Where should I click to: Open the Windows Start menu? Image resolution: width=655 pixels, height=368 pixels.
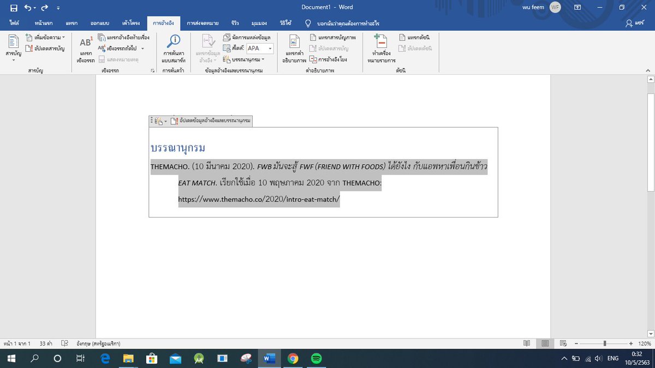point(10,358)
